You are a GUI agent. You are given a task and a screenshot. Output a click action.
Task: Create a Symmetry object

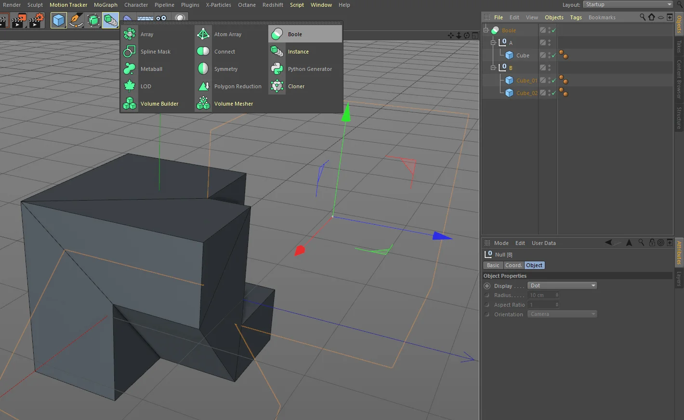(231, 69)
